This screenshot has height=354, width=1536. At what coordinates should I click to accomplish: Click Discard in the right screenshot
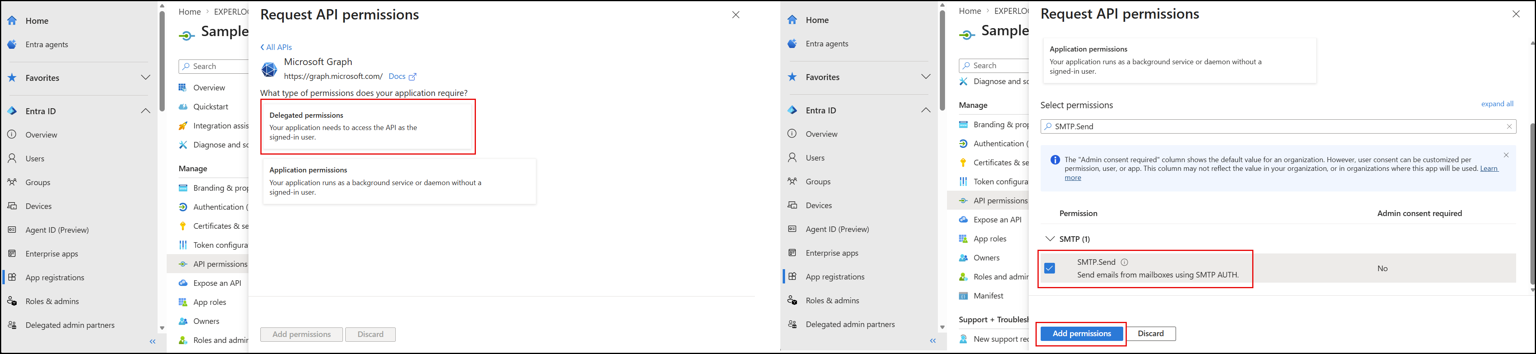click(1151, 334)
